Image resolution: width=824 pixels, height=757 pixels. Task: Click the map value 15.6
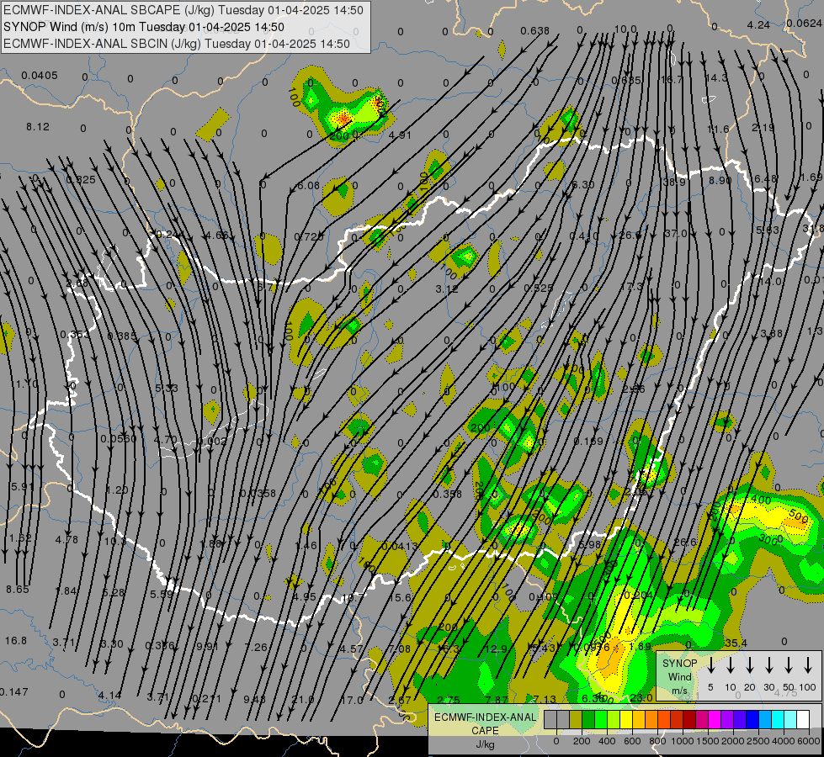tap(401, 598)
